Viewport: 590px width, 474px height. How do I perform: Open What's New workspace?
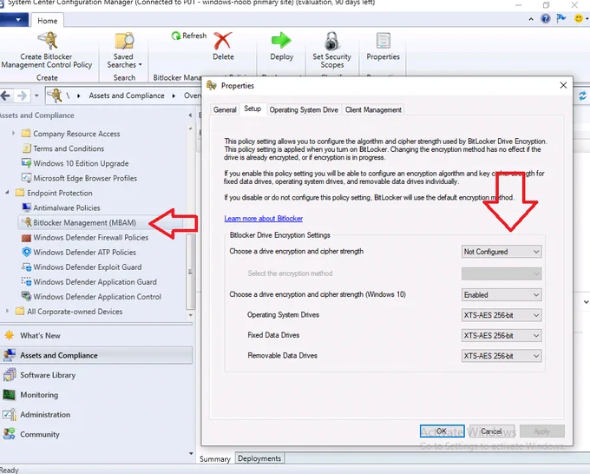[x=40, y=335]
